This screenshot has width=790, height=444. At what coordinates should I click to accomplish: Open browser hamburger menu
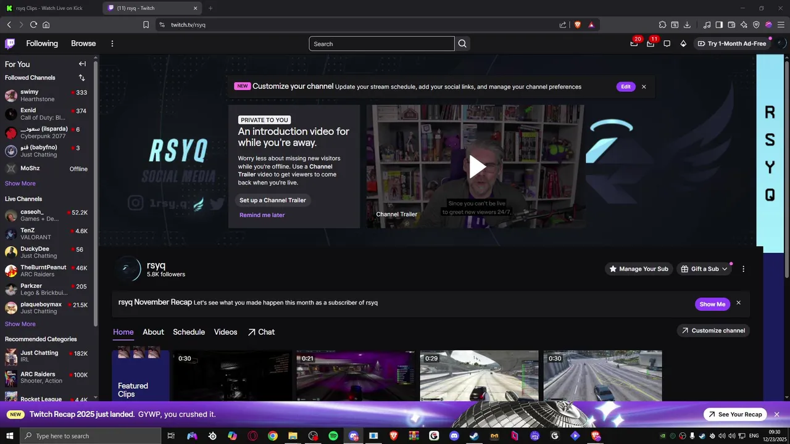[781, 25]
